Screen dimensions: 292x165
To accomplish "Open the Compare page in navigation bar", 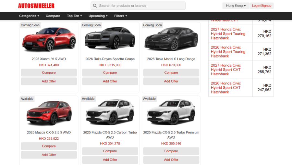I will (53, 16).
